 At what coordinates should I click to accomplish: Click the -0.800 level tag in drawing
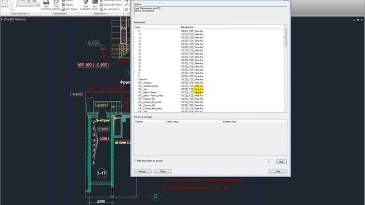pos(76,94)
